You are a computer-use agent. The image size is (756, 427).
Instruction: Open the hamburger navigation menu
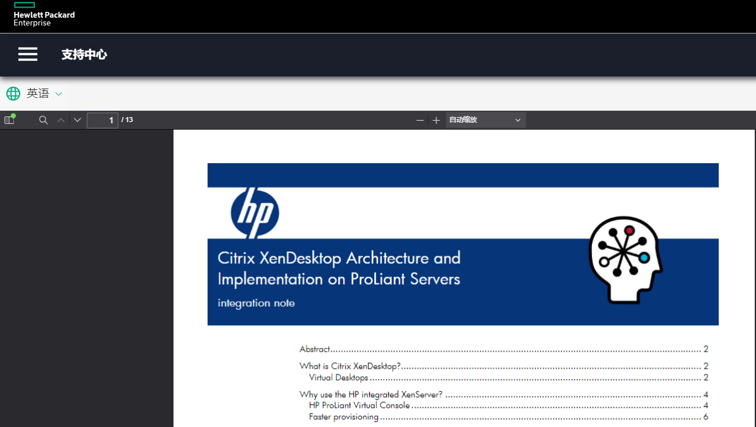click(x=27, y=54)
